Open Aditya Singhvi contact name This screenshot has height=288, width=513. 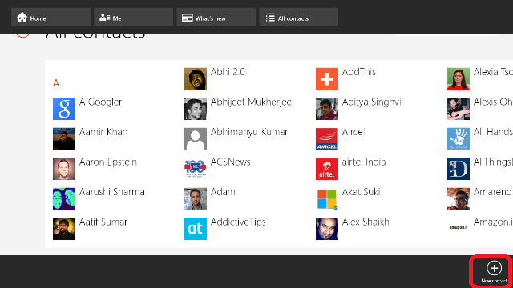click(371, 102)
